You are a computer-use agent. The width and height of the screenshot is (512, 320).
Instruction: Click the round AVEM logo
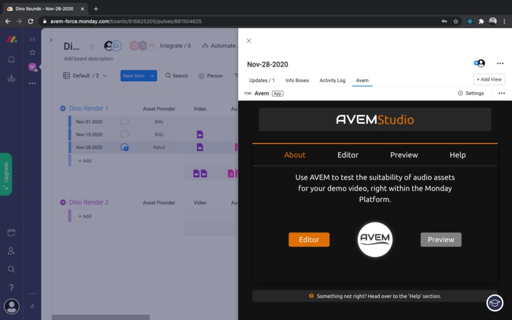375,239
